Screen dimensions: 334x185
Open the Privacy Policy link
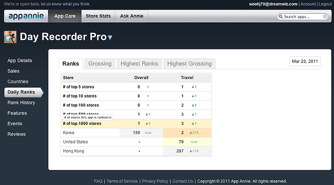[155, 181]
